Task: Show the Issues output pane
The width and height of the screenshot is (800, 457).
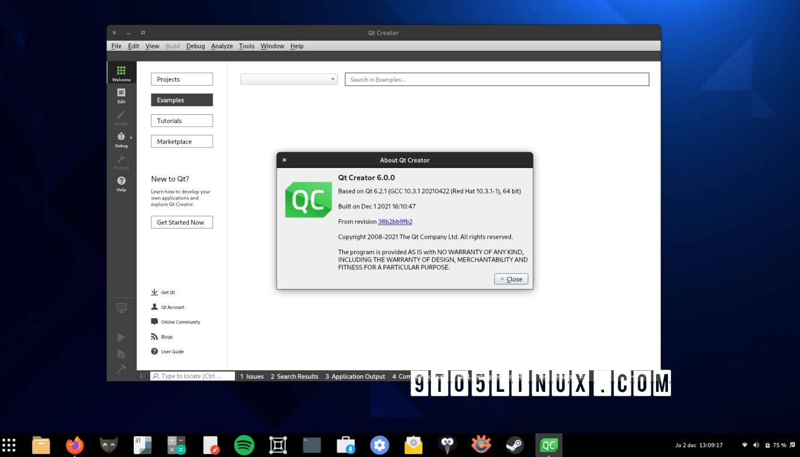Action: coord(252,376)
